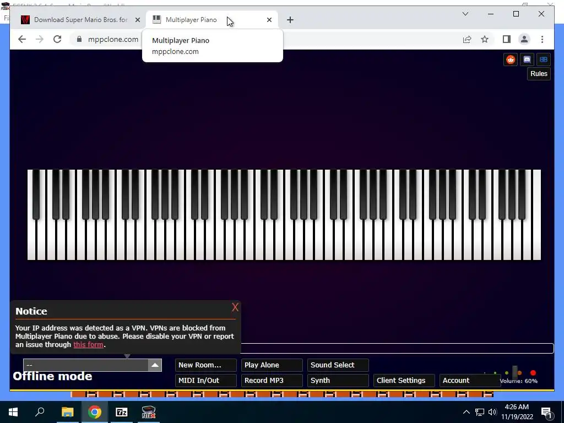Open Sound Select
Screen dimensions: 564x423
338,365
